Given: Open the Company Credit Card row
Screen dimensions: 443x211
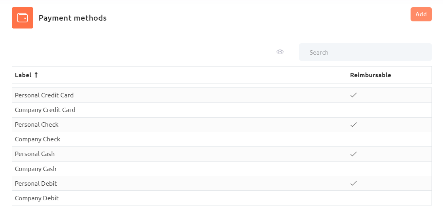Looking at the screenshot, I should (222, 110).
